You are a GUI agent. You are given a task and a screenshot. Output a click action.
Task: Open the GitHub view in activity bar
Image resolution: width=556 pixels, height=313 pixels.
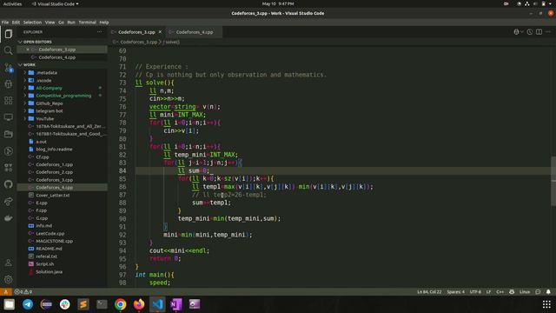pos(9,184)
